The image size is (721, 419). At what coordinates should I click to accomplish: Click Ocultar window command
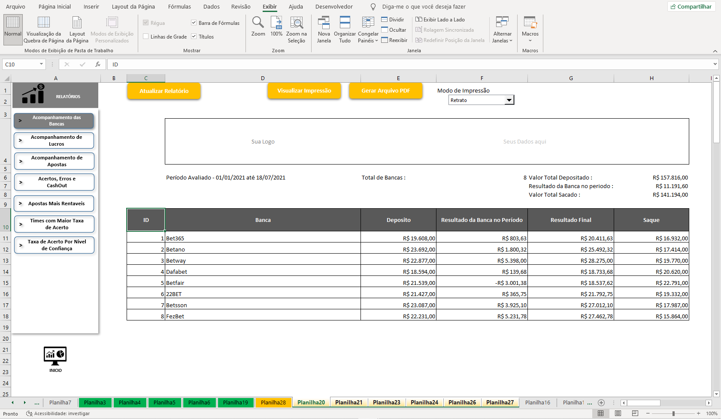394,30
